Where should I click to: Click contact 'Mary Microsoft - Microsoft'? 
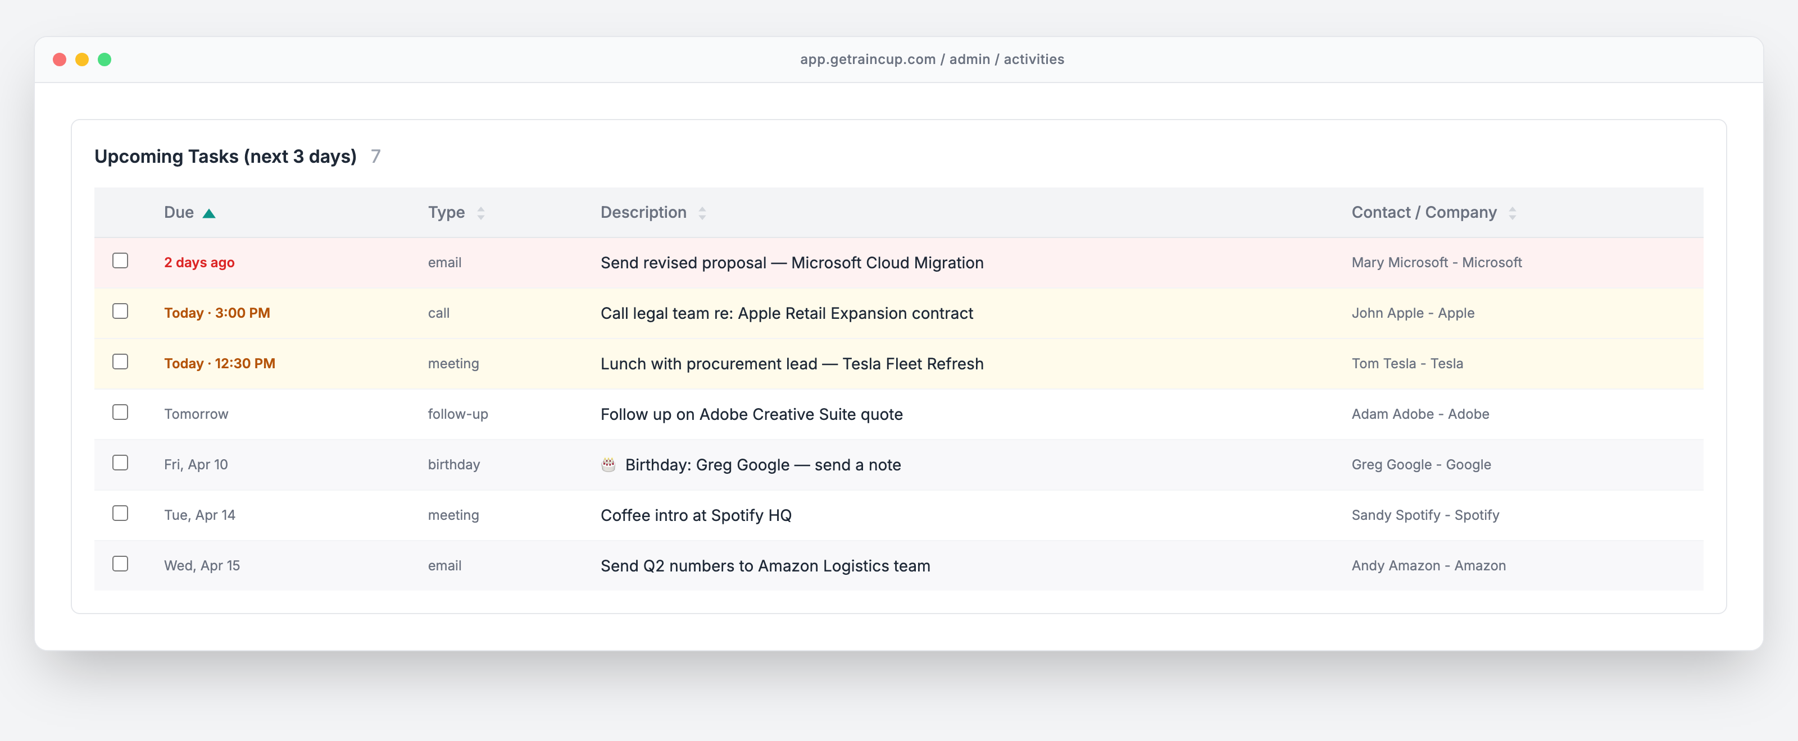pyautogui.click(x=1437, y=263)
